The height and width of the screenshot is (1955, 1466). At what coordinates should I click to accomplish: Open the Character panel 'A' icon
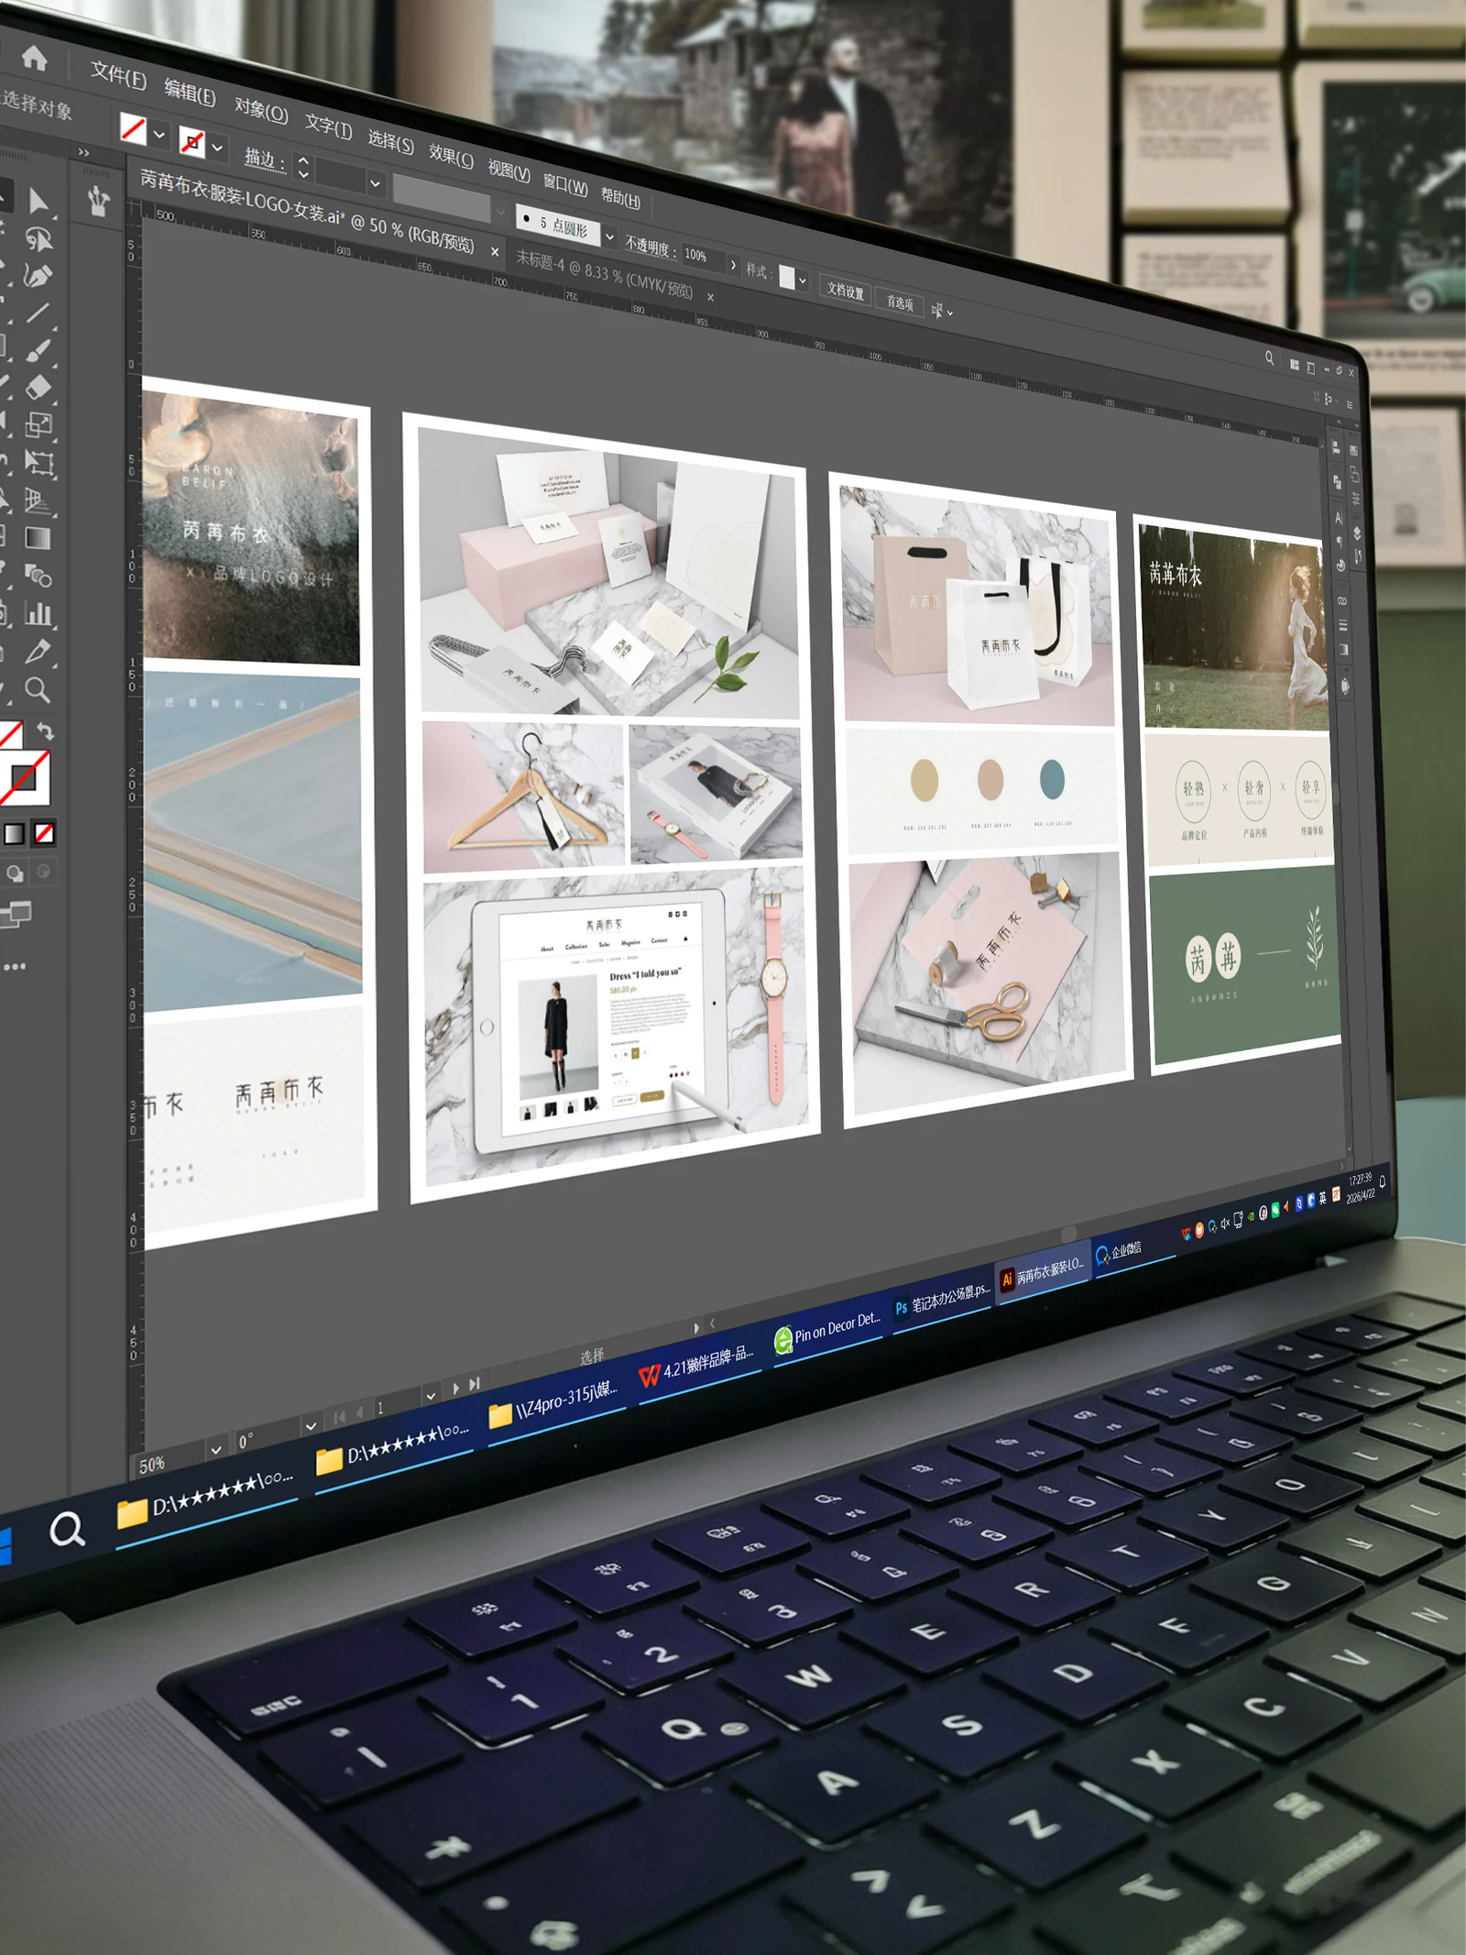tap(1338, 518)
